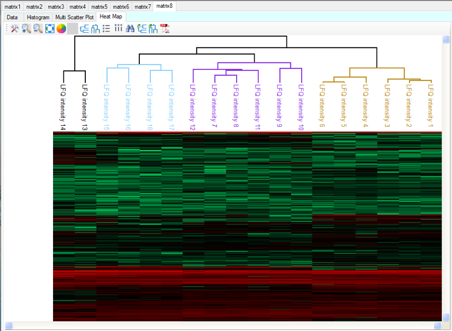Open the color wheel gradient editor
This screenshot has width=452, height=331.
[61, 28]
